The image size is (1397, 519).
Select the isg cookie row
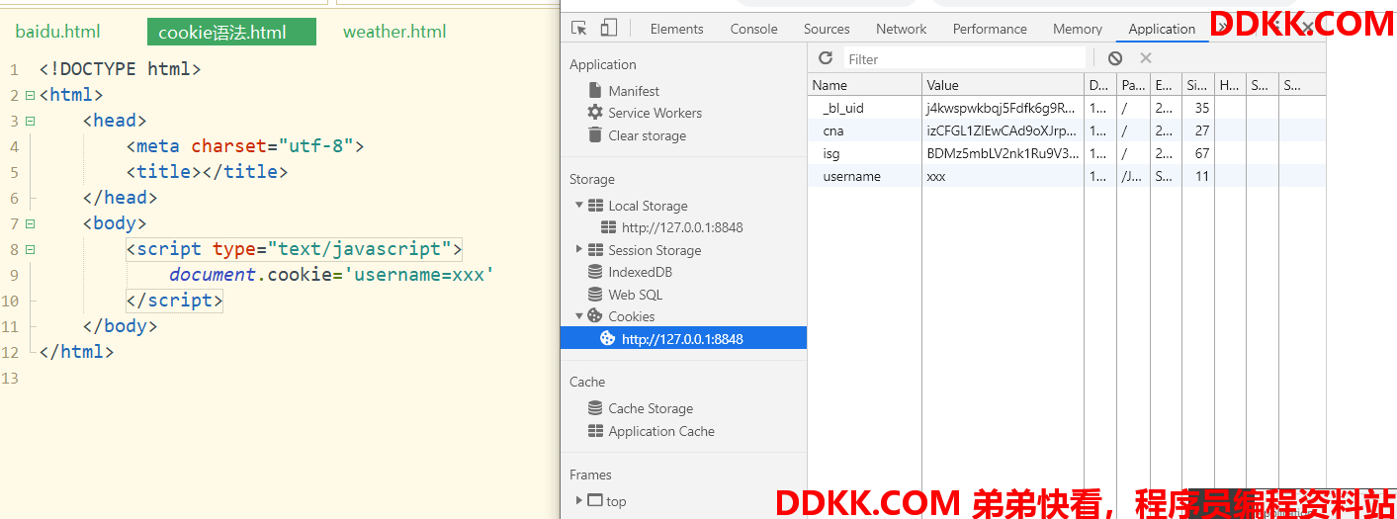tap(1067, 153)
